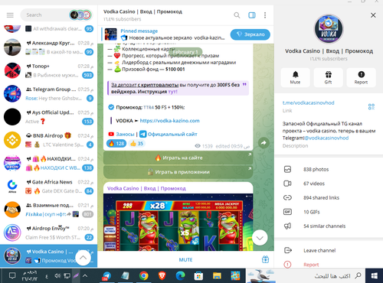Select the Vodka Casino chat in the list

[48, 256]
